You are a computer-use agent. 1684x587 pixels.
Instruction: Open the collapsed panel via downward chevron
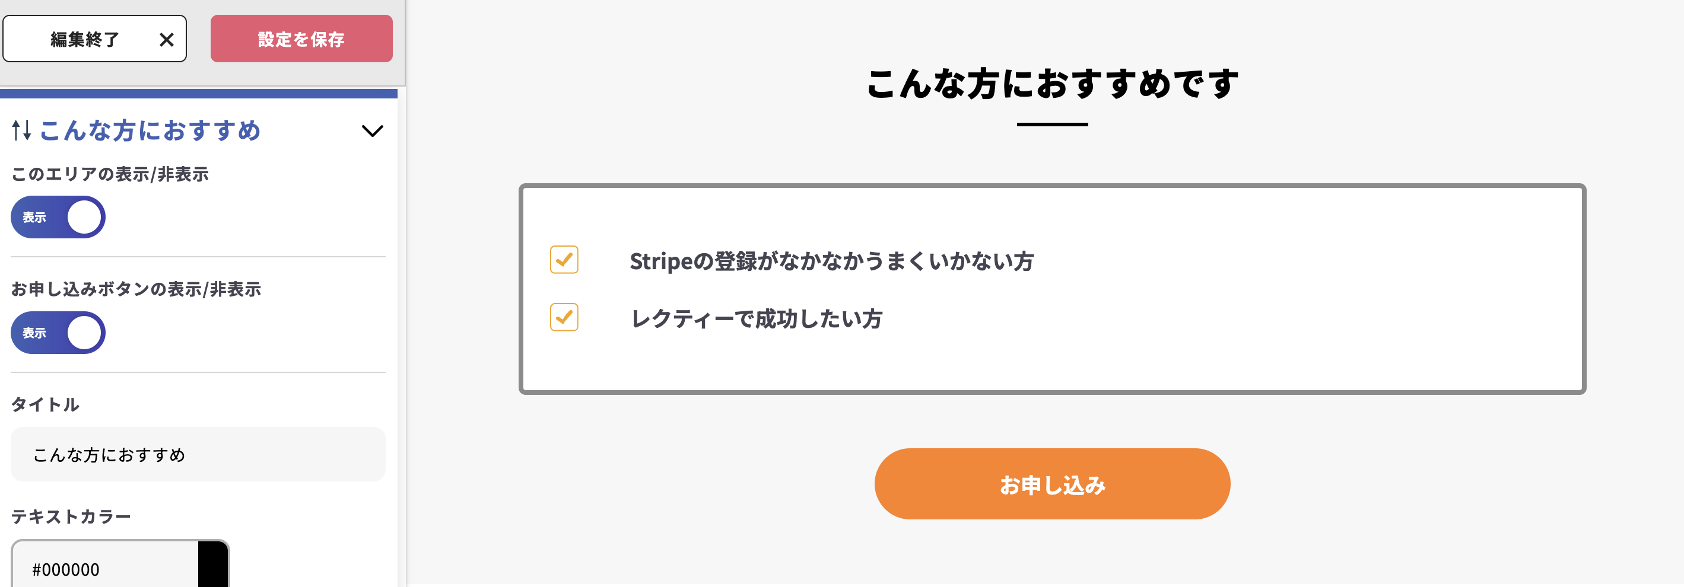[x=373, y=130]
